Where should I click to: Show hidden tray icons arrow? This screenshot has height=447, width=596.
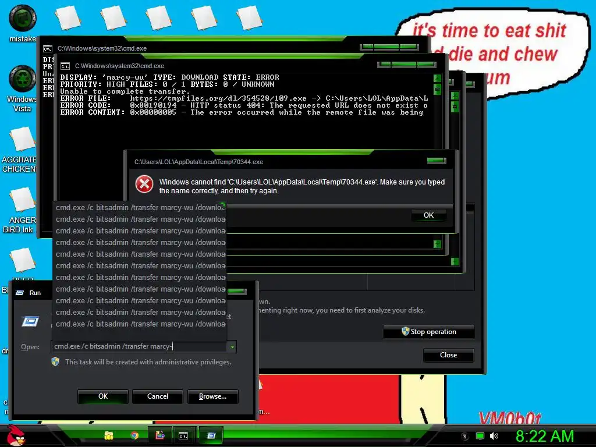[465, 437]
